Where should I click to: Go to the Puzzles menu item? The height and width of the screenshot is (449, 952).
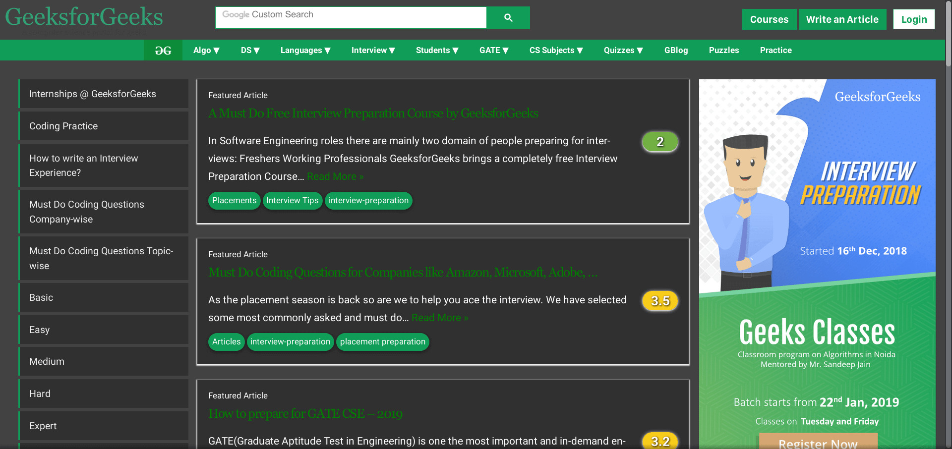pyautogui.click(x=723, y=50)
